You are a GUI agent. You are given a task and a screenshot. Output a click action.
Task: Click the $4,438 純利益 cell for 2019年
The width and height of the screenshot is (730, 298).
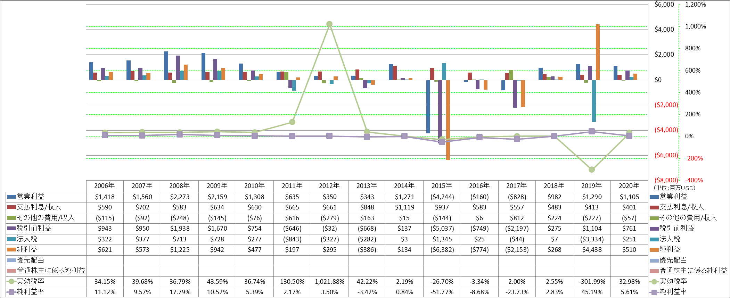(x=592, y=250)
